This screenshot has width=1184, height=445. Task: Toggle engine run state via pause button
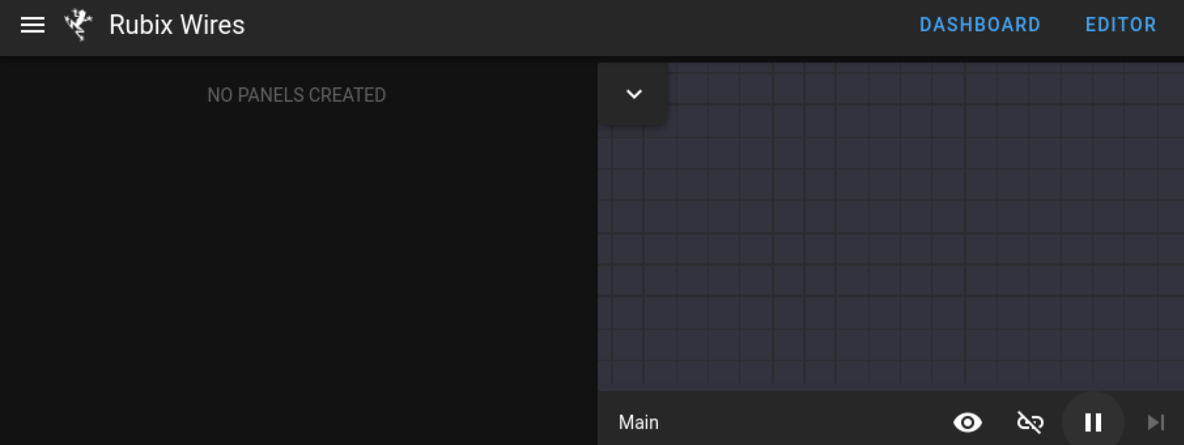tap(1093, 422)
